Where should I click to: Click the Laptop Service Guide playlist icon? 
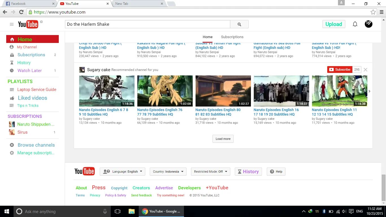pyautogui.click(x=12, y=90)
